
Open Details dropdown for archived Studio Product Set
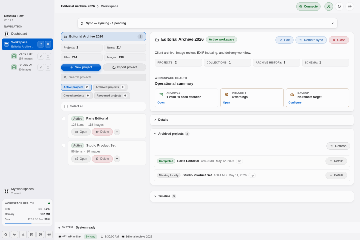[x=336, y=175]
